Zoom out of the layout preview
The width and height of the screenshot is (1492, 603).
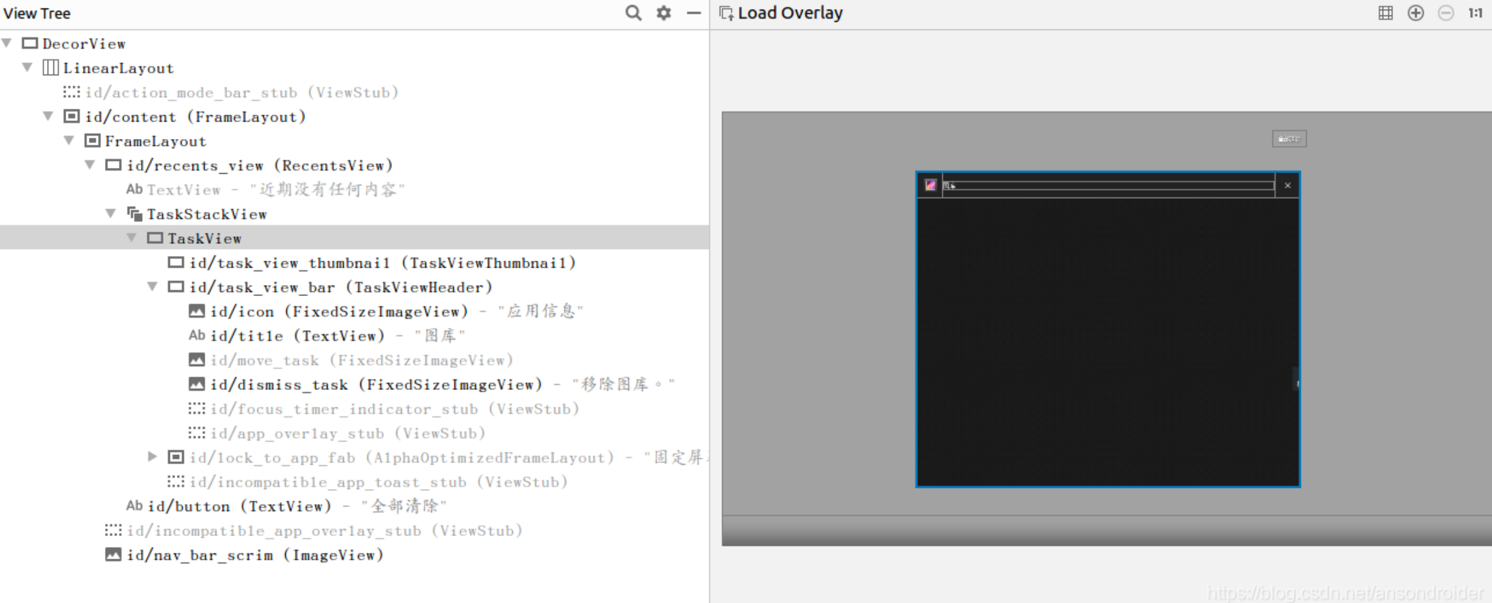(x=1446, y=12)
